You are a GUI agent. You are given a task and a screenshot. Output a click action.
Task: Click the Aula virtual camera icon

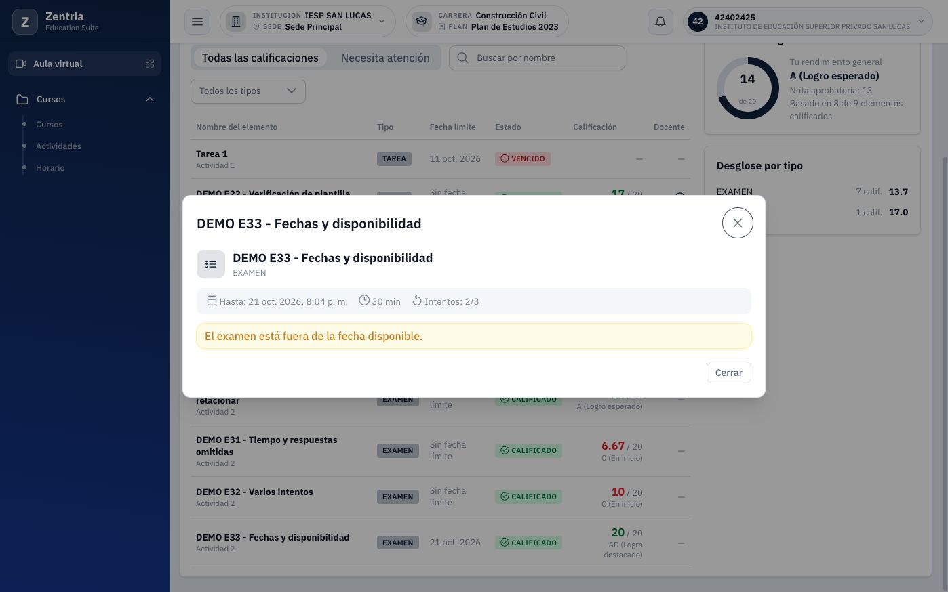[21, 64]
